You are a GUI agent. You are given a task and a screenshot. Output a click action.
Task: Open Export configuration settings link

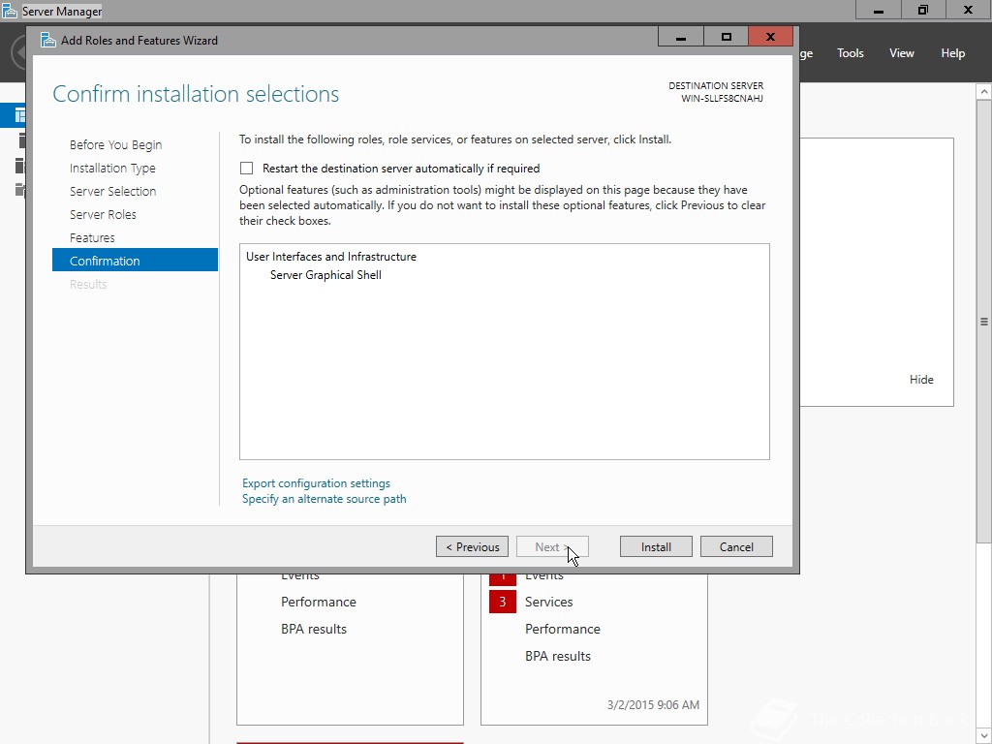317,483
